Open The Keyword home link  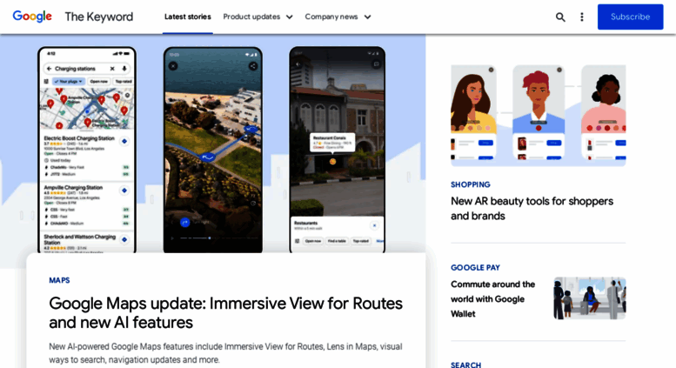pos(98,17)
